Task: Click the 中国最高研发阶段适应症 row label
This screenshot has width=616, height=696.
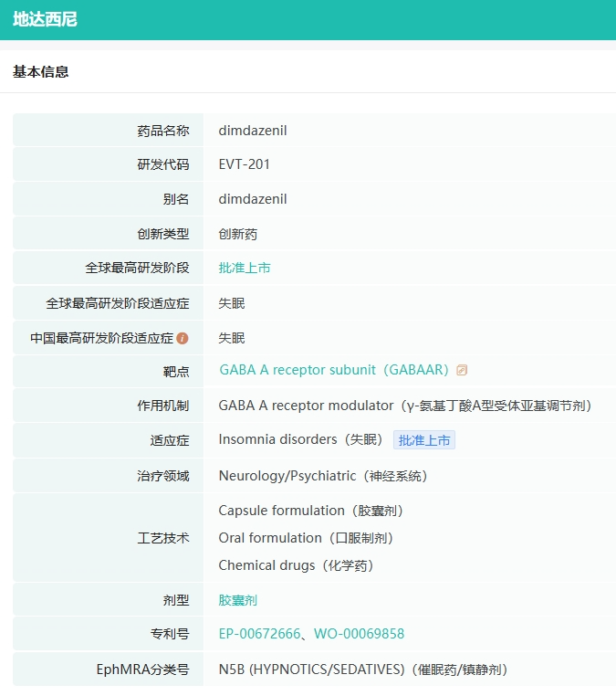Action: [101, 338]
